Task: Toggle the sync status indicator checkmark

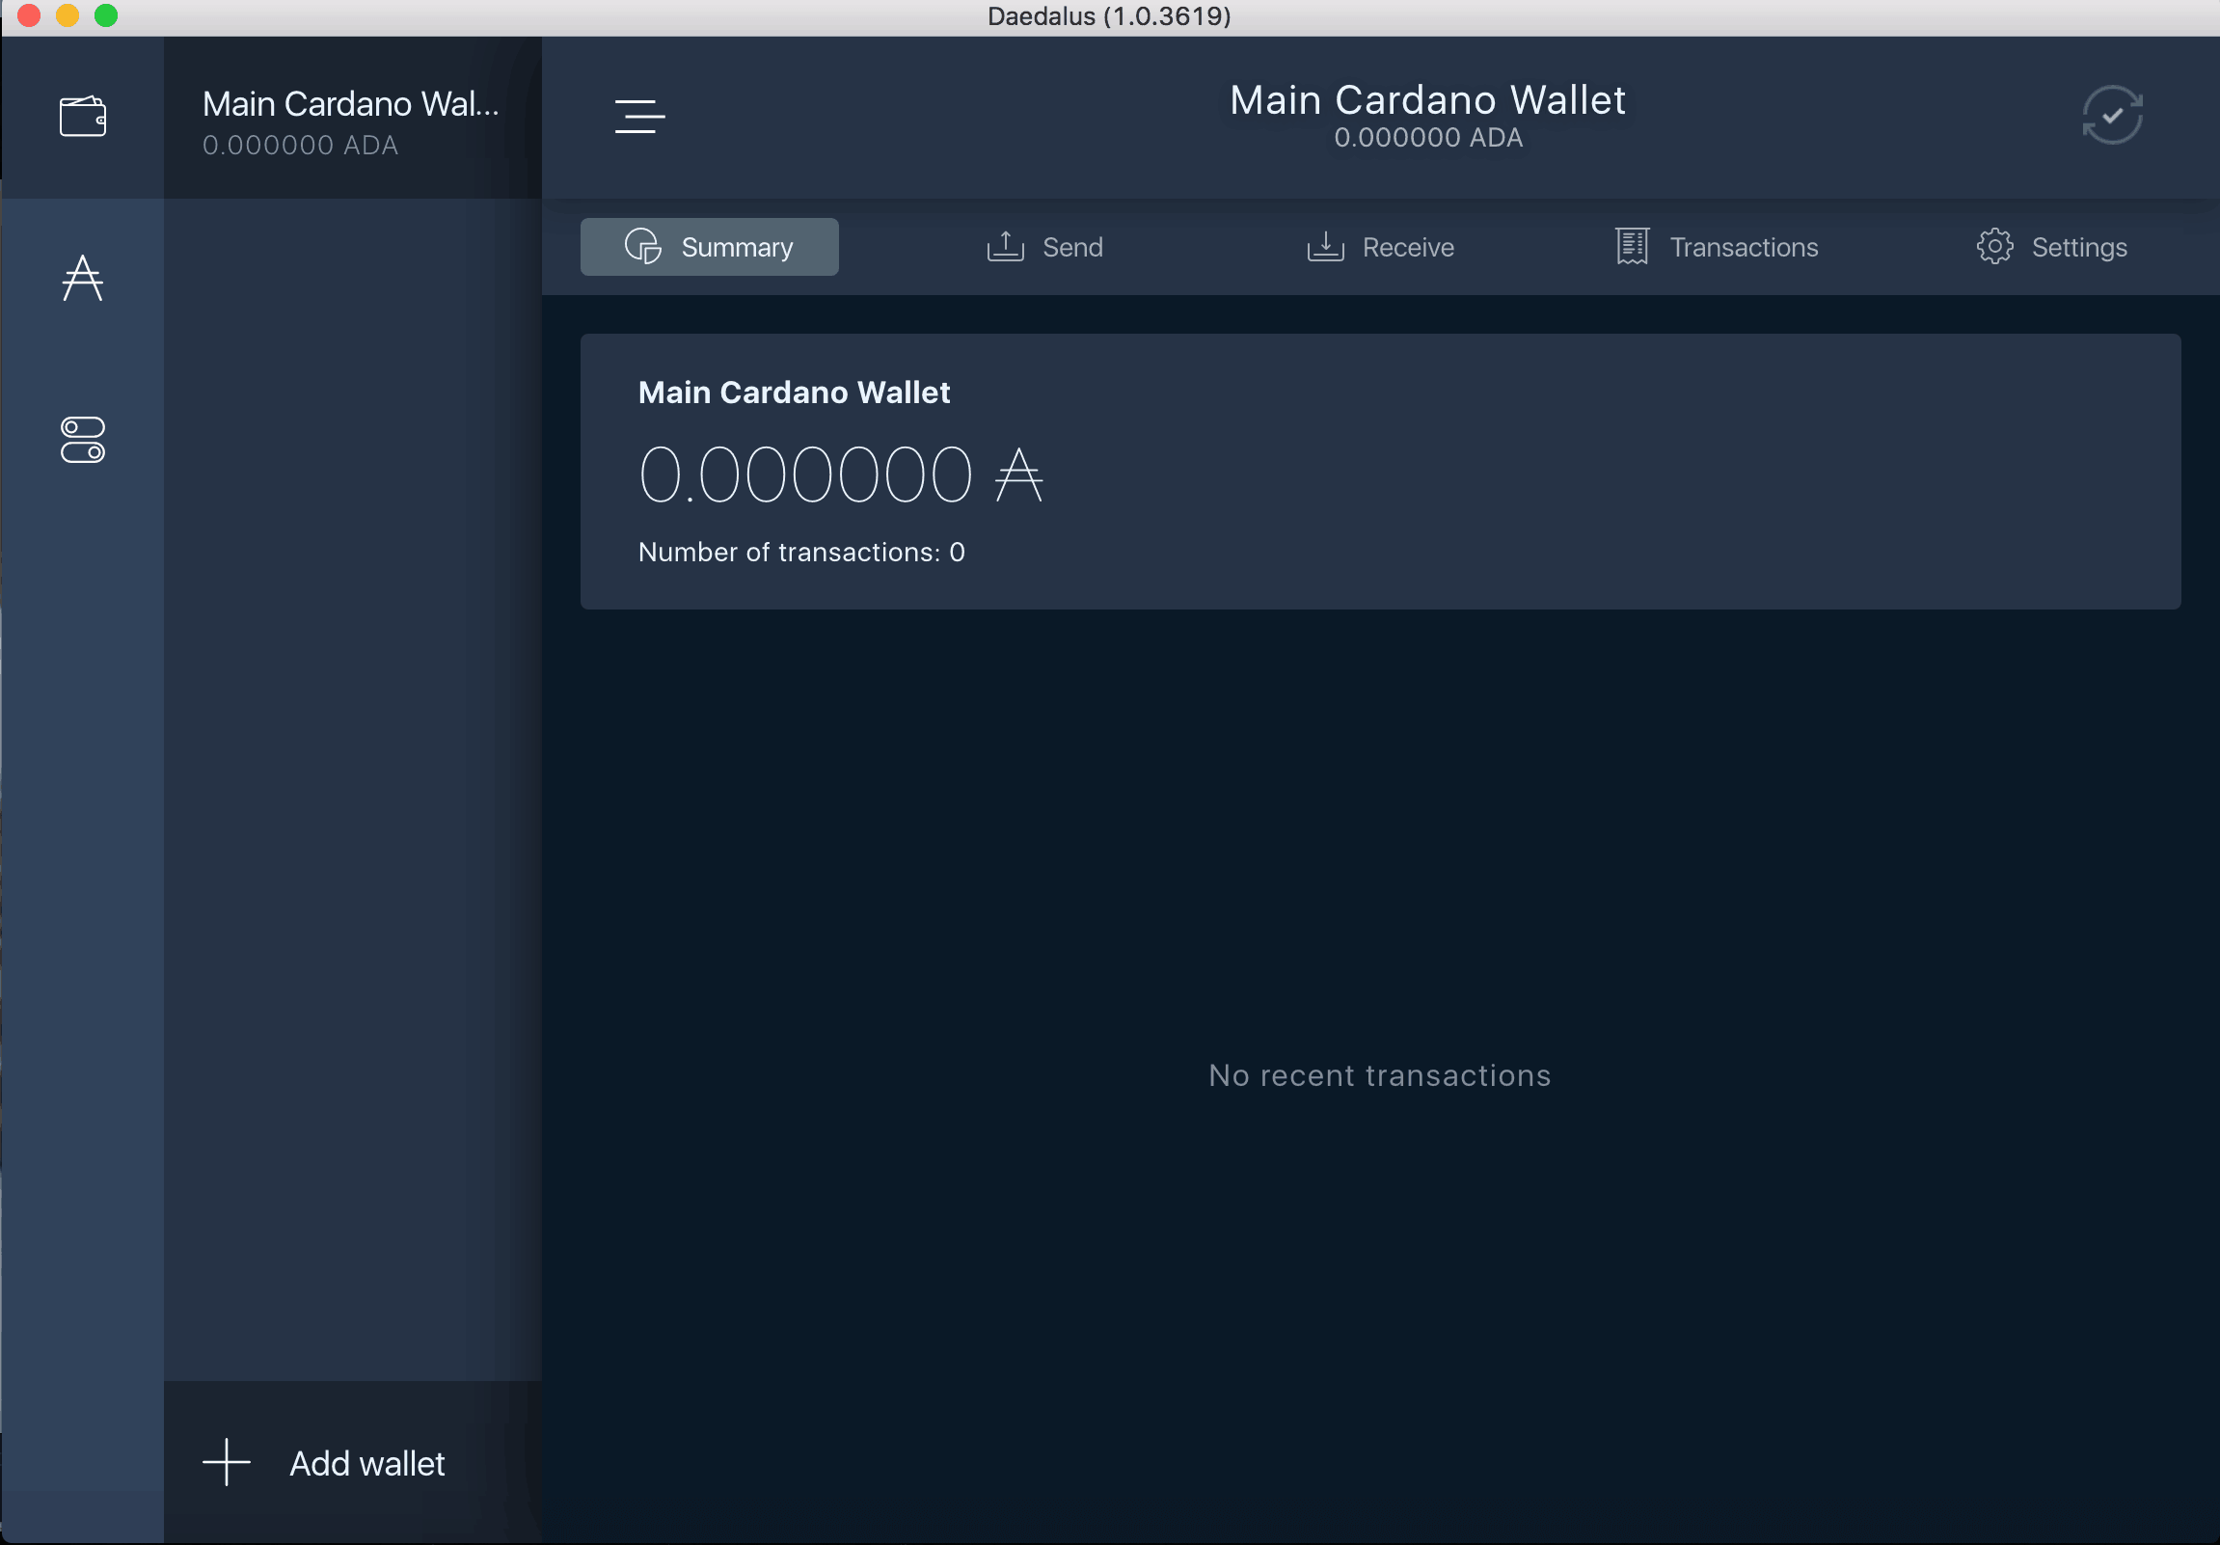Action: pyautogui.click(x=2114, y=113)
